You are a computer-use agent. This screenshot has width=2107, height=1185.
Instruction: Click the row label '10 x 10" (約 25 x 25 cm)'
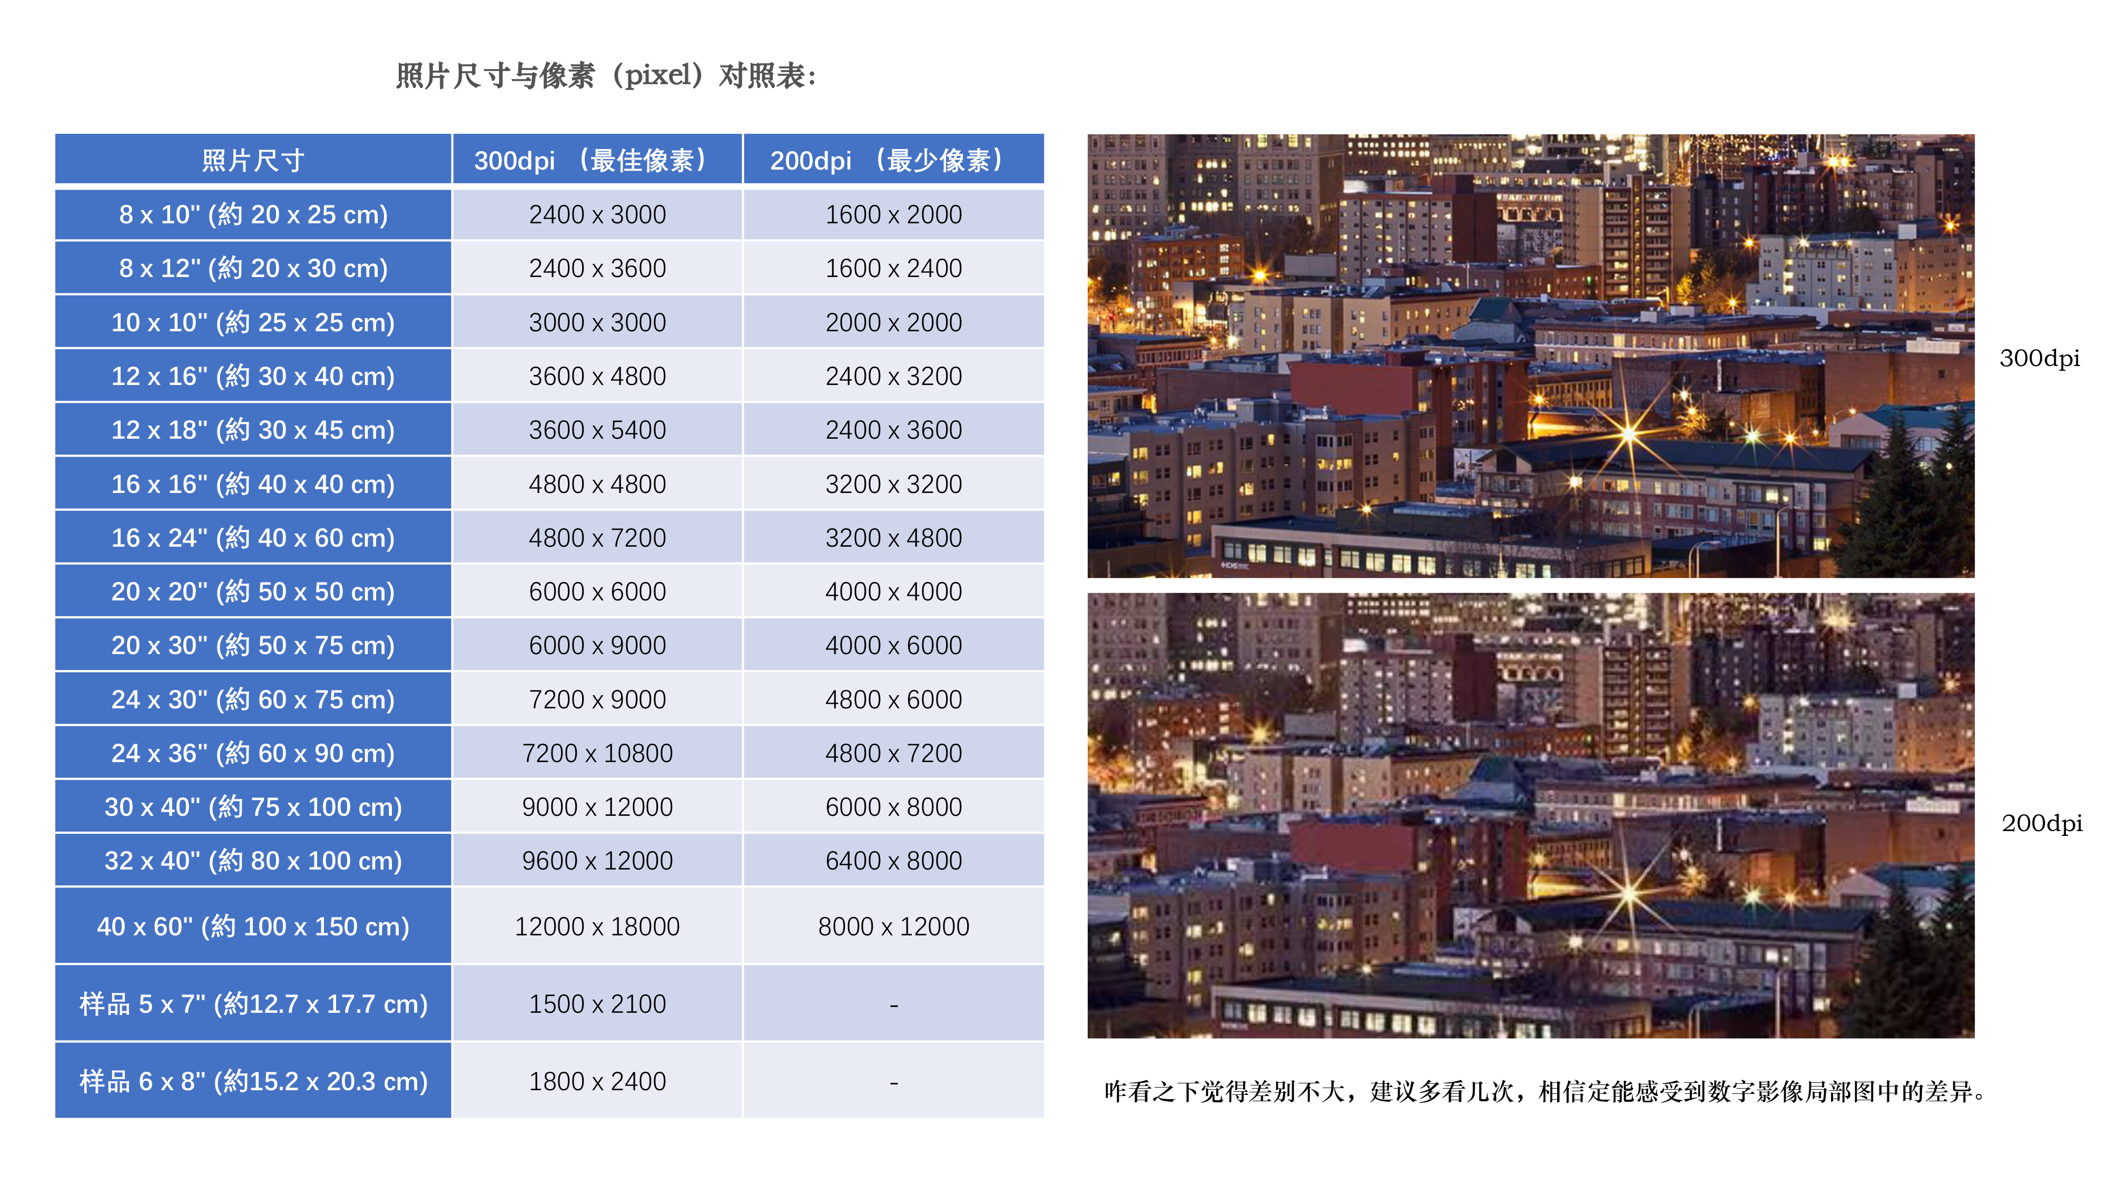click(x=253, y=322)
